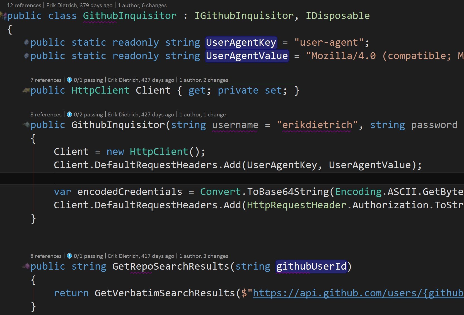Click the method glyph beside GetRepoSearchResults

[26, 266]
